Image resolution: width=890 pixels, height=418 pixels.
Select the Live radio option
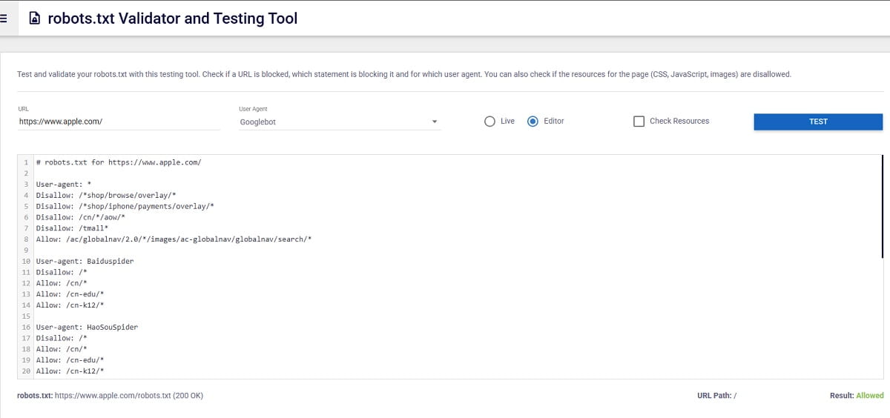click(x=489, y=122)
